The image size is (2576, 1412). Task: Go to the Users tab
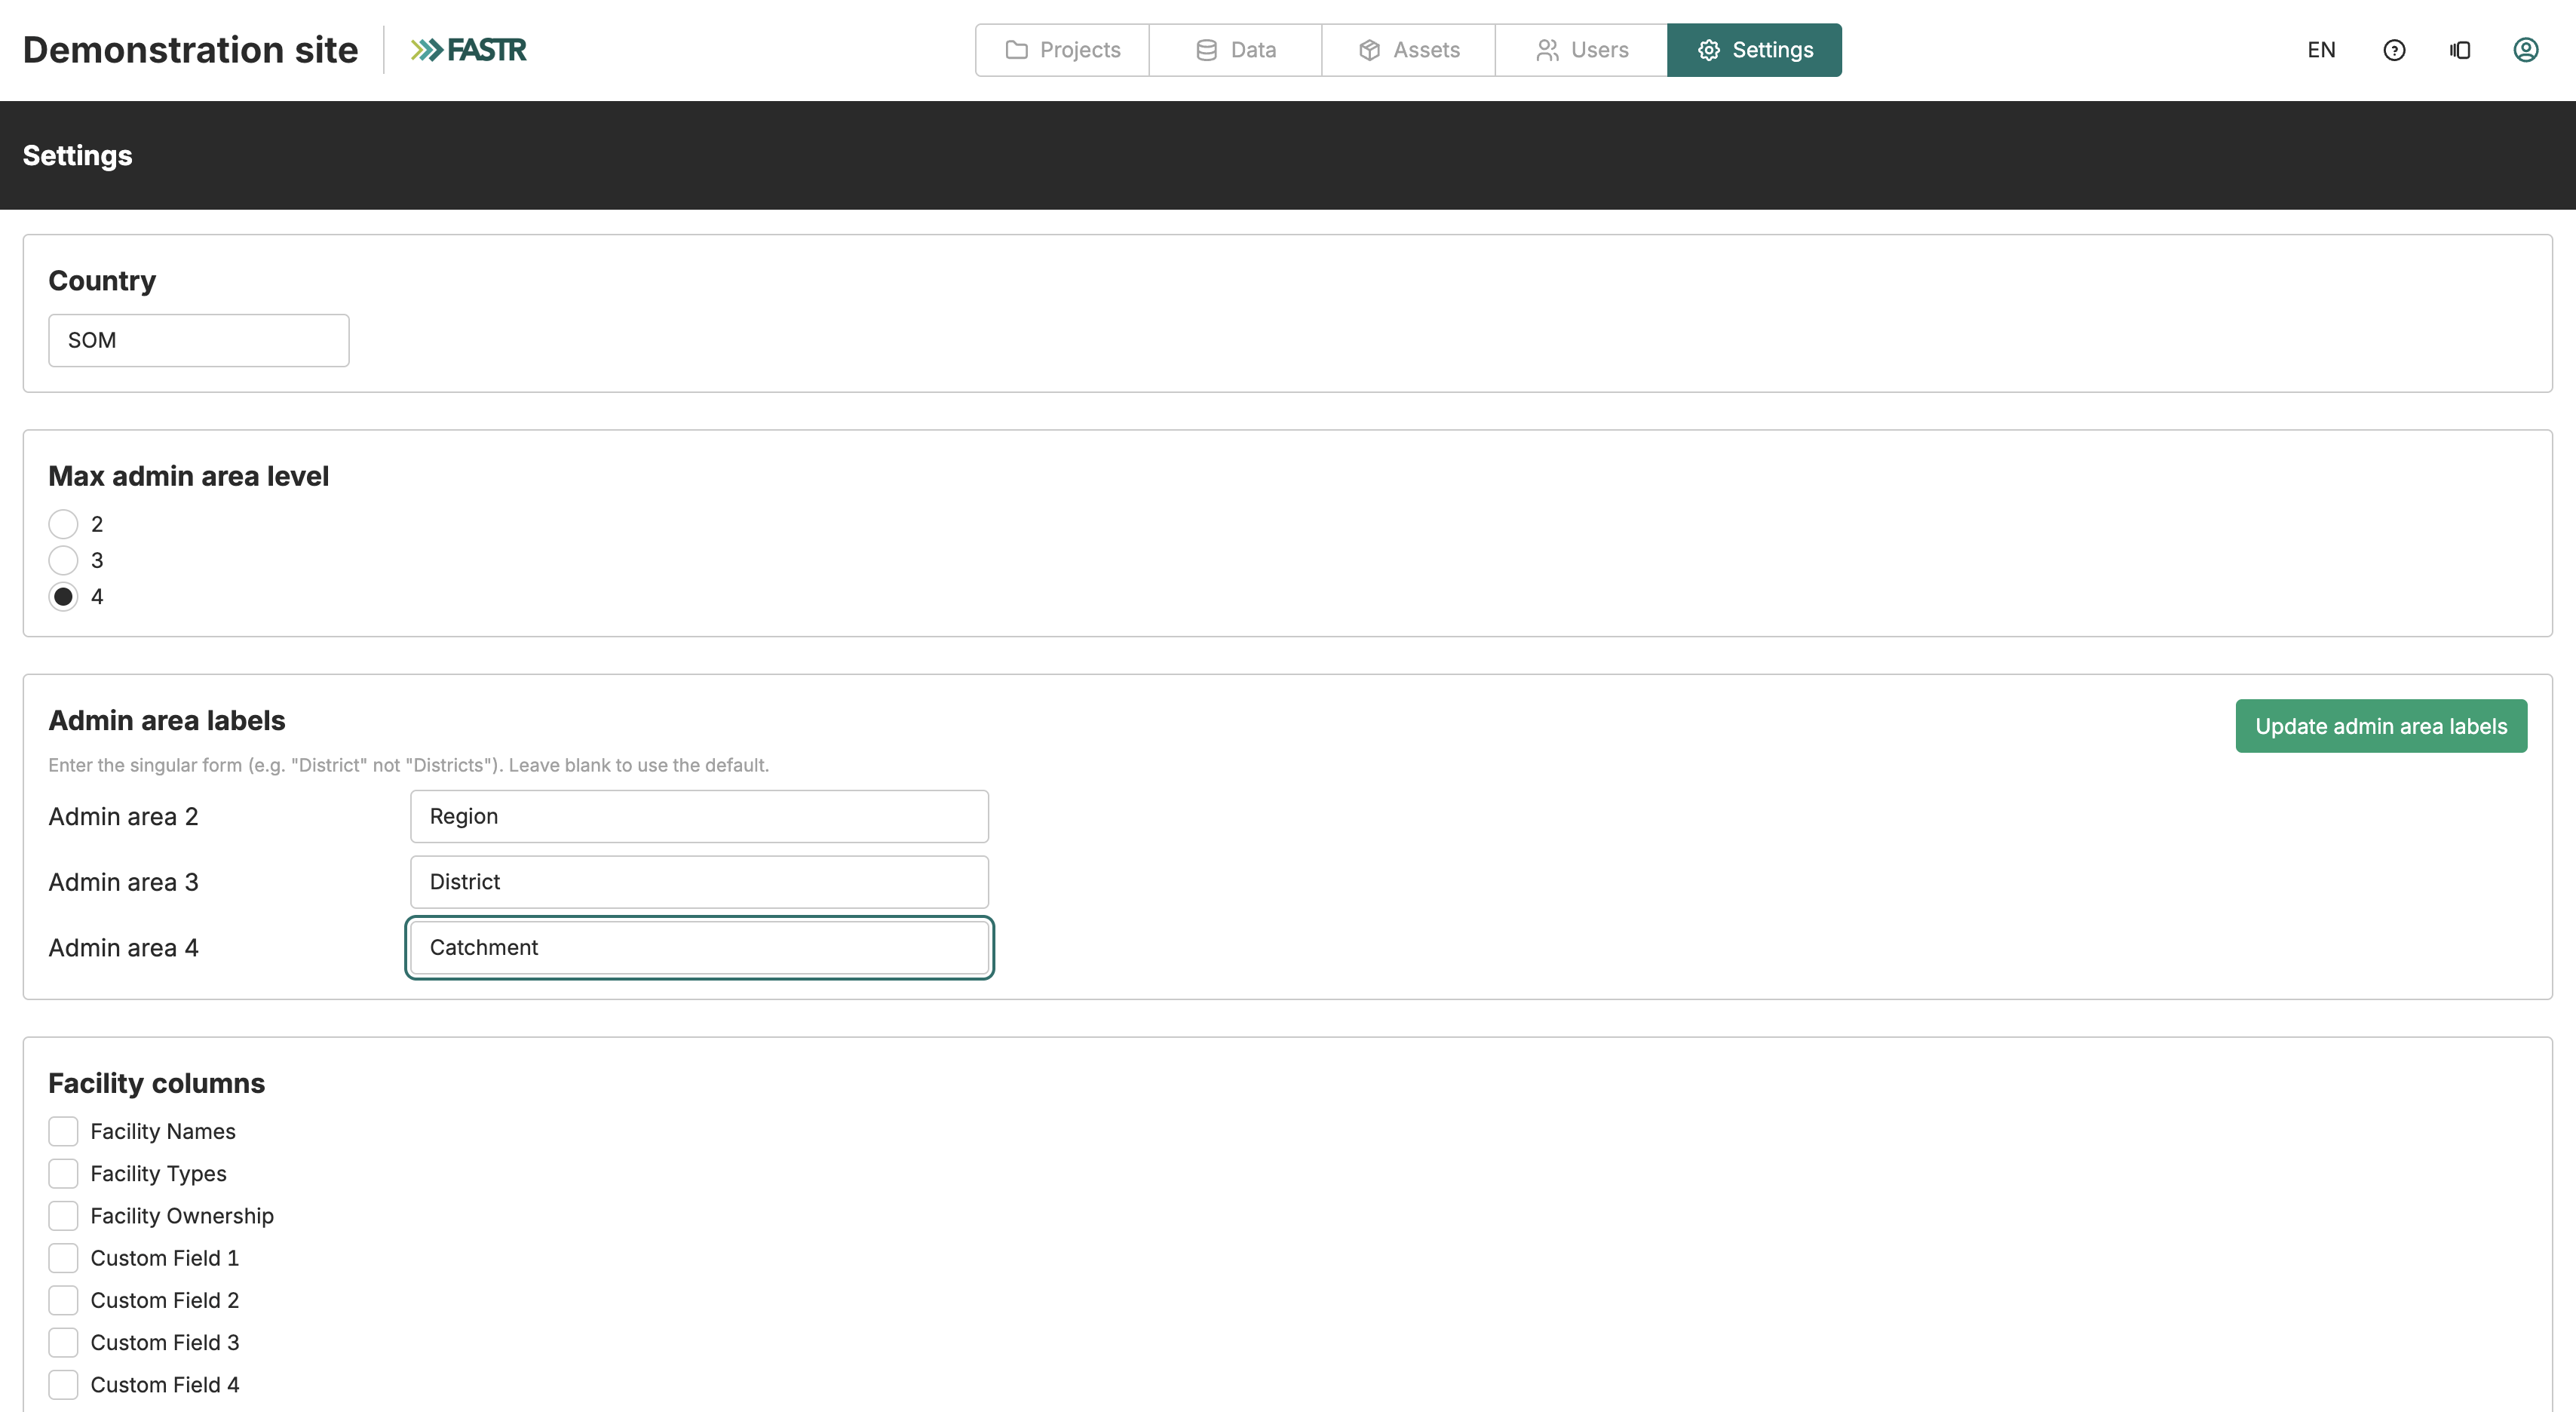[x=1581, y=50]
